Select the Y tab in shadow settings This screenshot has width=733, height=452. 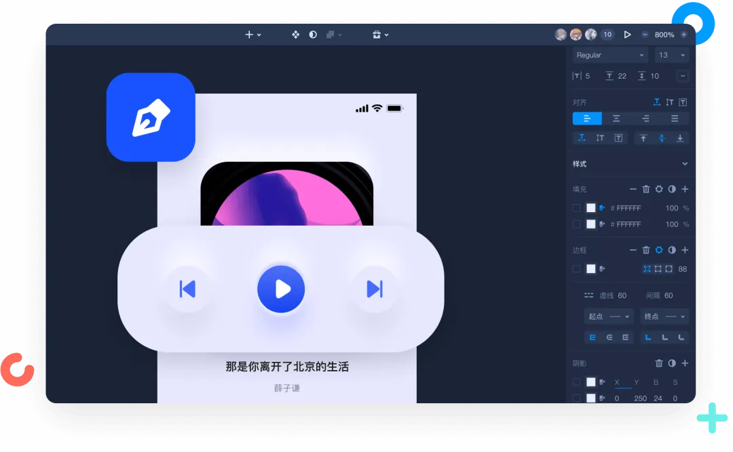636,382
